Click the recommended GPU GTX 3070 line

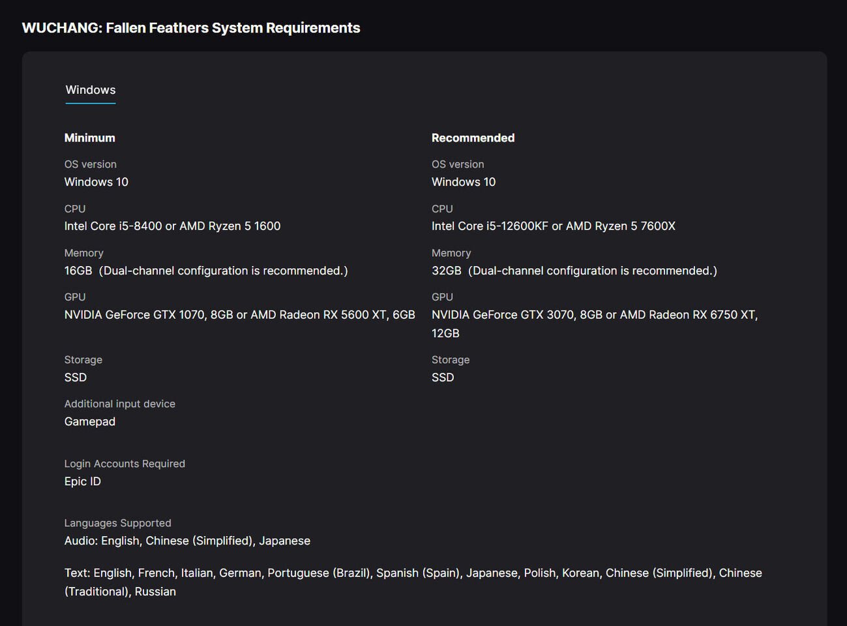point(595,324)
